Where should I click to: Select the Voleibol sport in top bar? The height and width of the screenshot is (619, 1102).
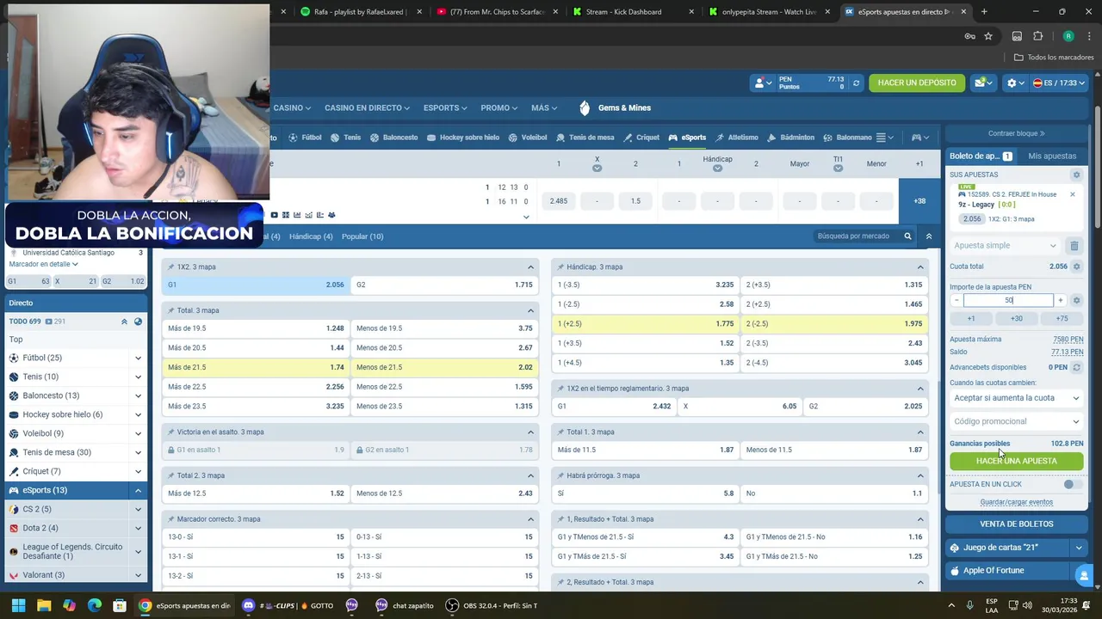click(x=527, y=138)
